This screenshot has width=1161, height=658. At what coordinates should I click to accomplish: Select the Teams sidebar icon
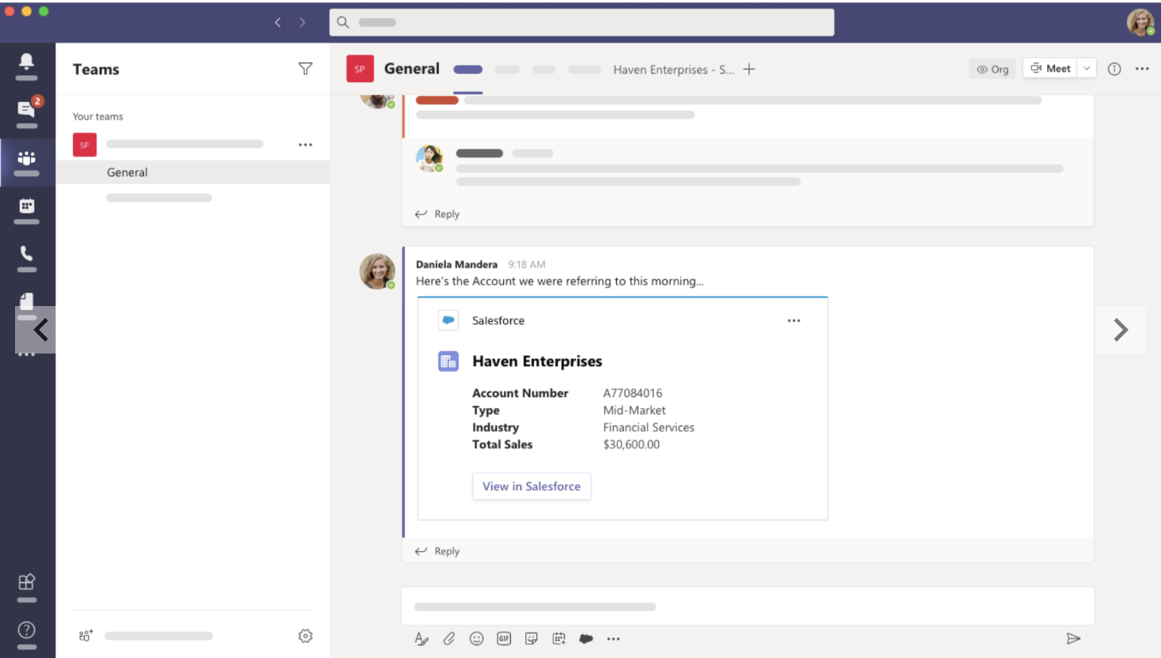click(x=26, y=158)
